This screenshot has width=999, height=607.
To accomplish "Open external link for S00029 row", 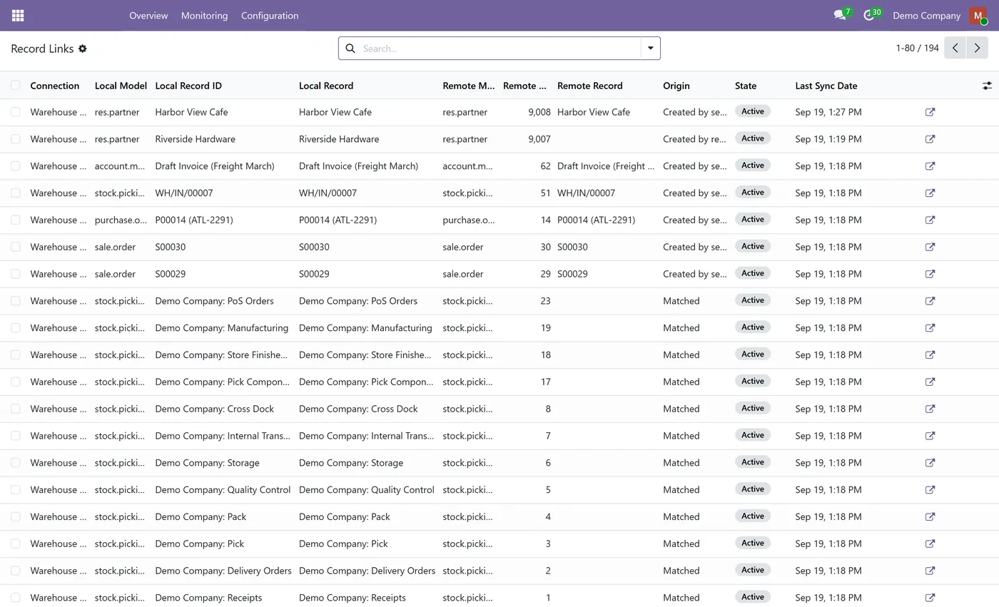I will (x=930, y=274).
